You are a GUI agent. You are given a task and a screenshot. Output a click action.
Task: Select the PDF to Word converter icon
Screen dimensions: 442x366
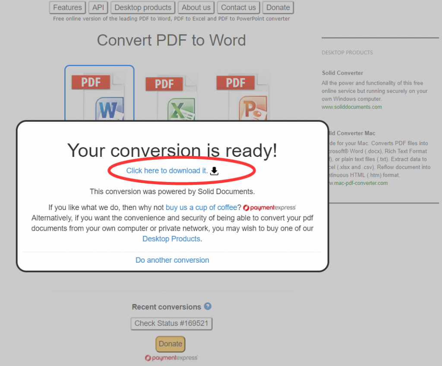99,95
